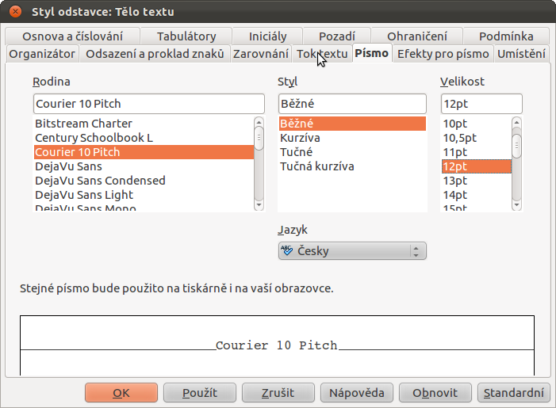Image resolution: width=556 pixels, height=408 pixels.
Task: Click the up arrow of the size list scrollbar
Action: tap(516, 122)
